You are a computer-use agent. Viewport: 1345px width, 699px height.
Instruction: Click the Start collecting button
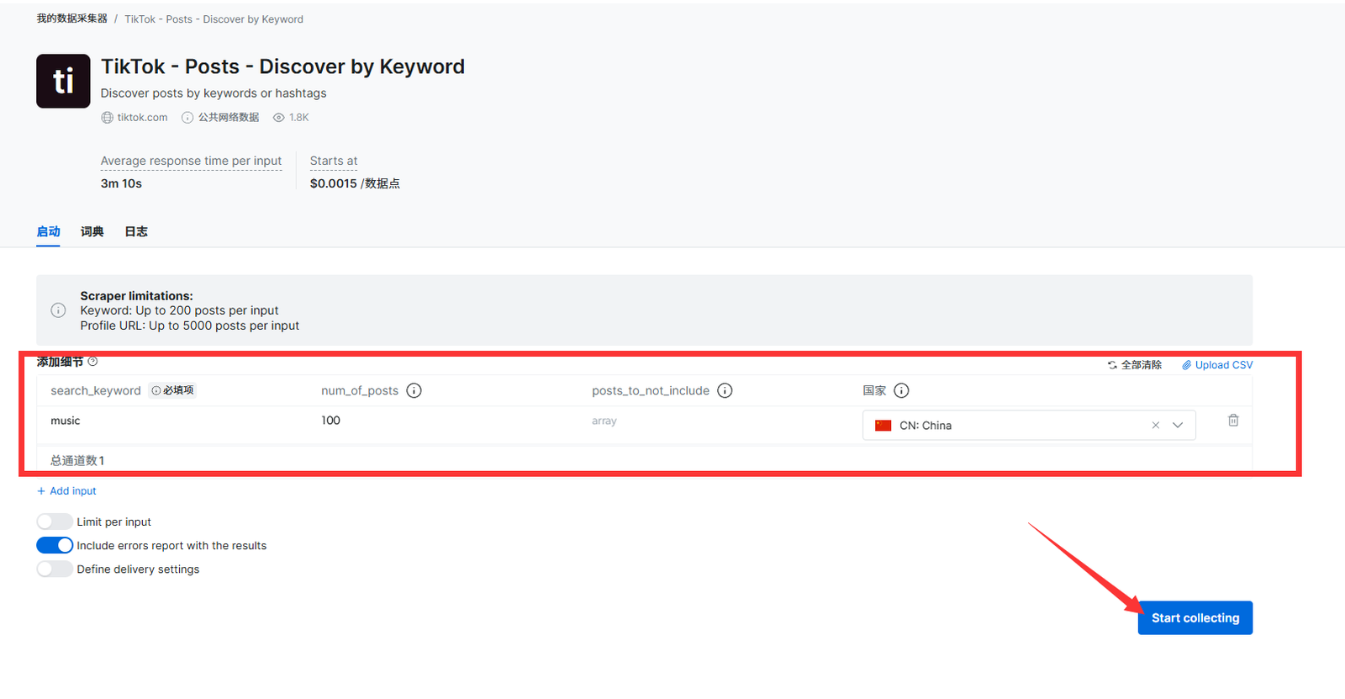[x=1195, y=617]
